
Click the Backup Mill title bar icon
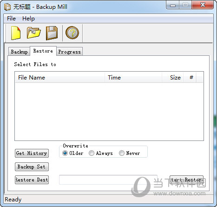[x=7, y=7]
